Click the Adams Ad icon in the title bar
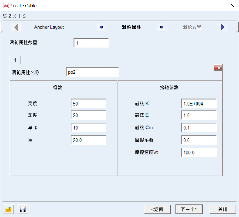 pos(6,6)
